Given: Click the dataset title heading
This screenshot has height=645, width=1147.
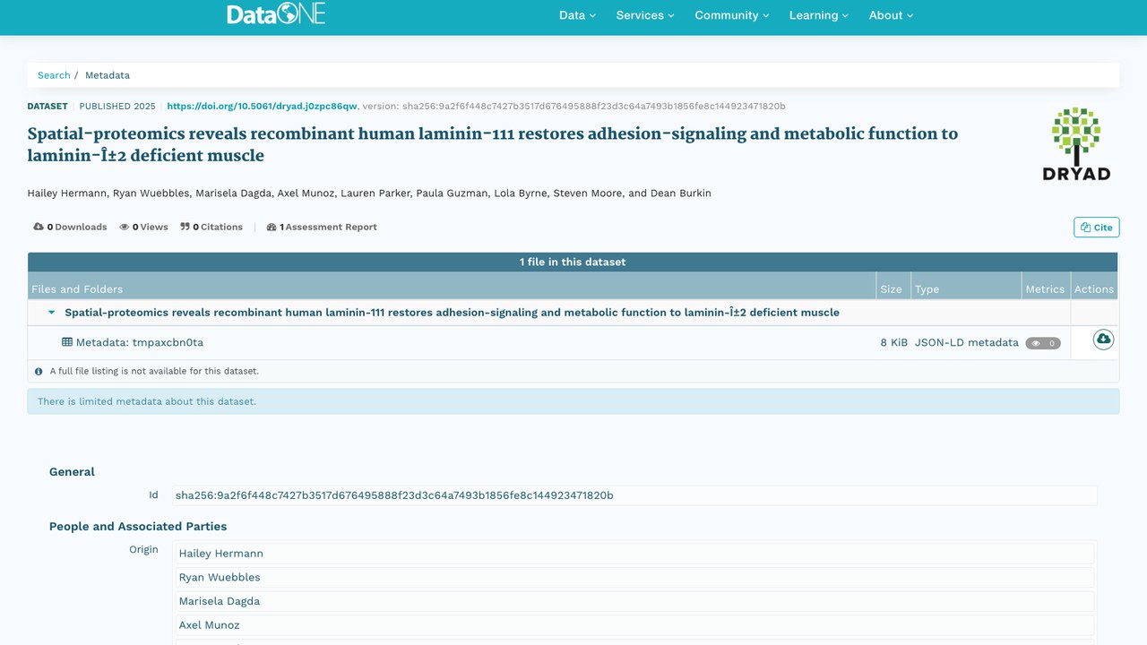Looking at the screenshot, I should 493,144.
